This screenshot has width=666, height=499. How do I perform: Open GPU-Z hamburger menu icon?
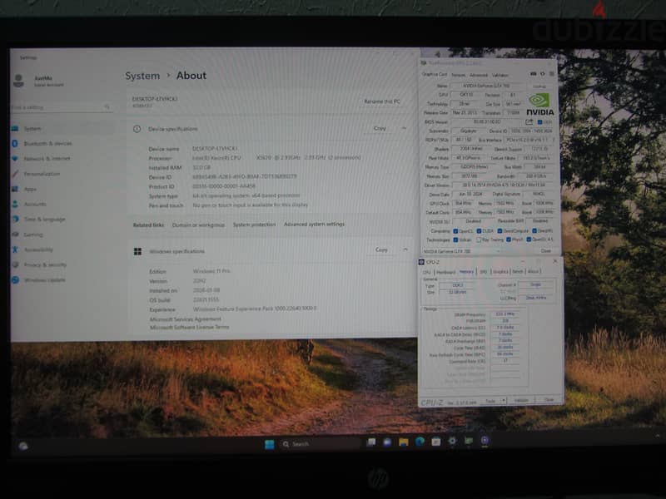click(x=552, y=74)
